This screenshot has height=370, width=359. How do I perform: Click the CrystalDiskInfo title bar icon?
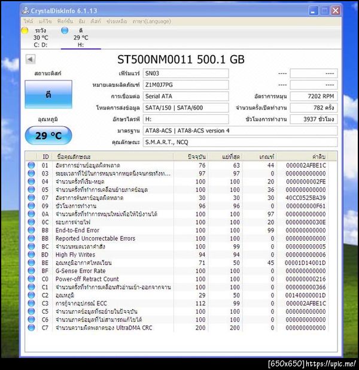point(26,10)
